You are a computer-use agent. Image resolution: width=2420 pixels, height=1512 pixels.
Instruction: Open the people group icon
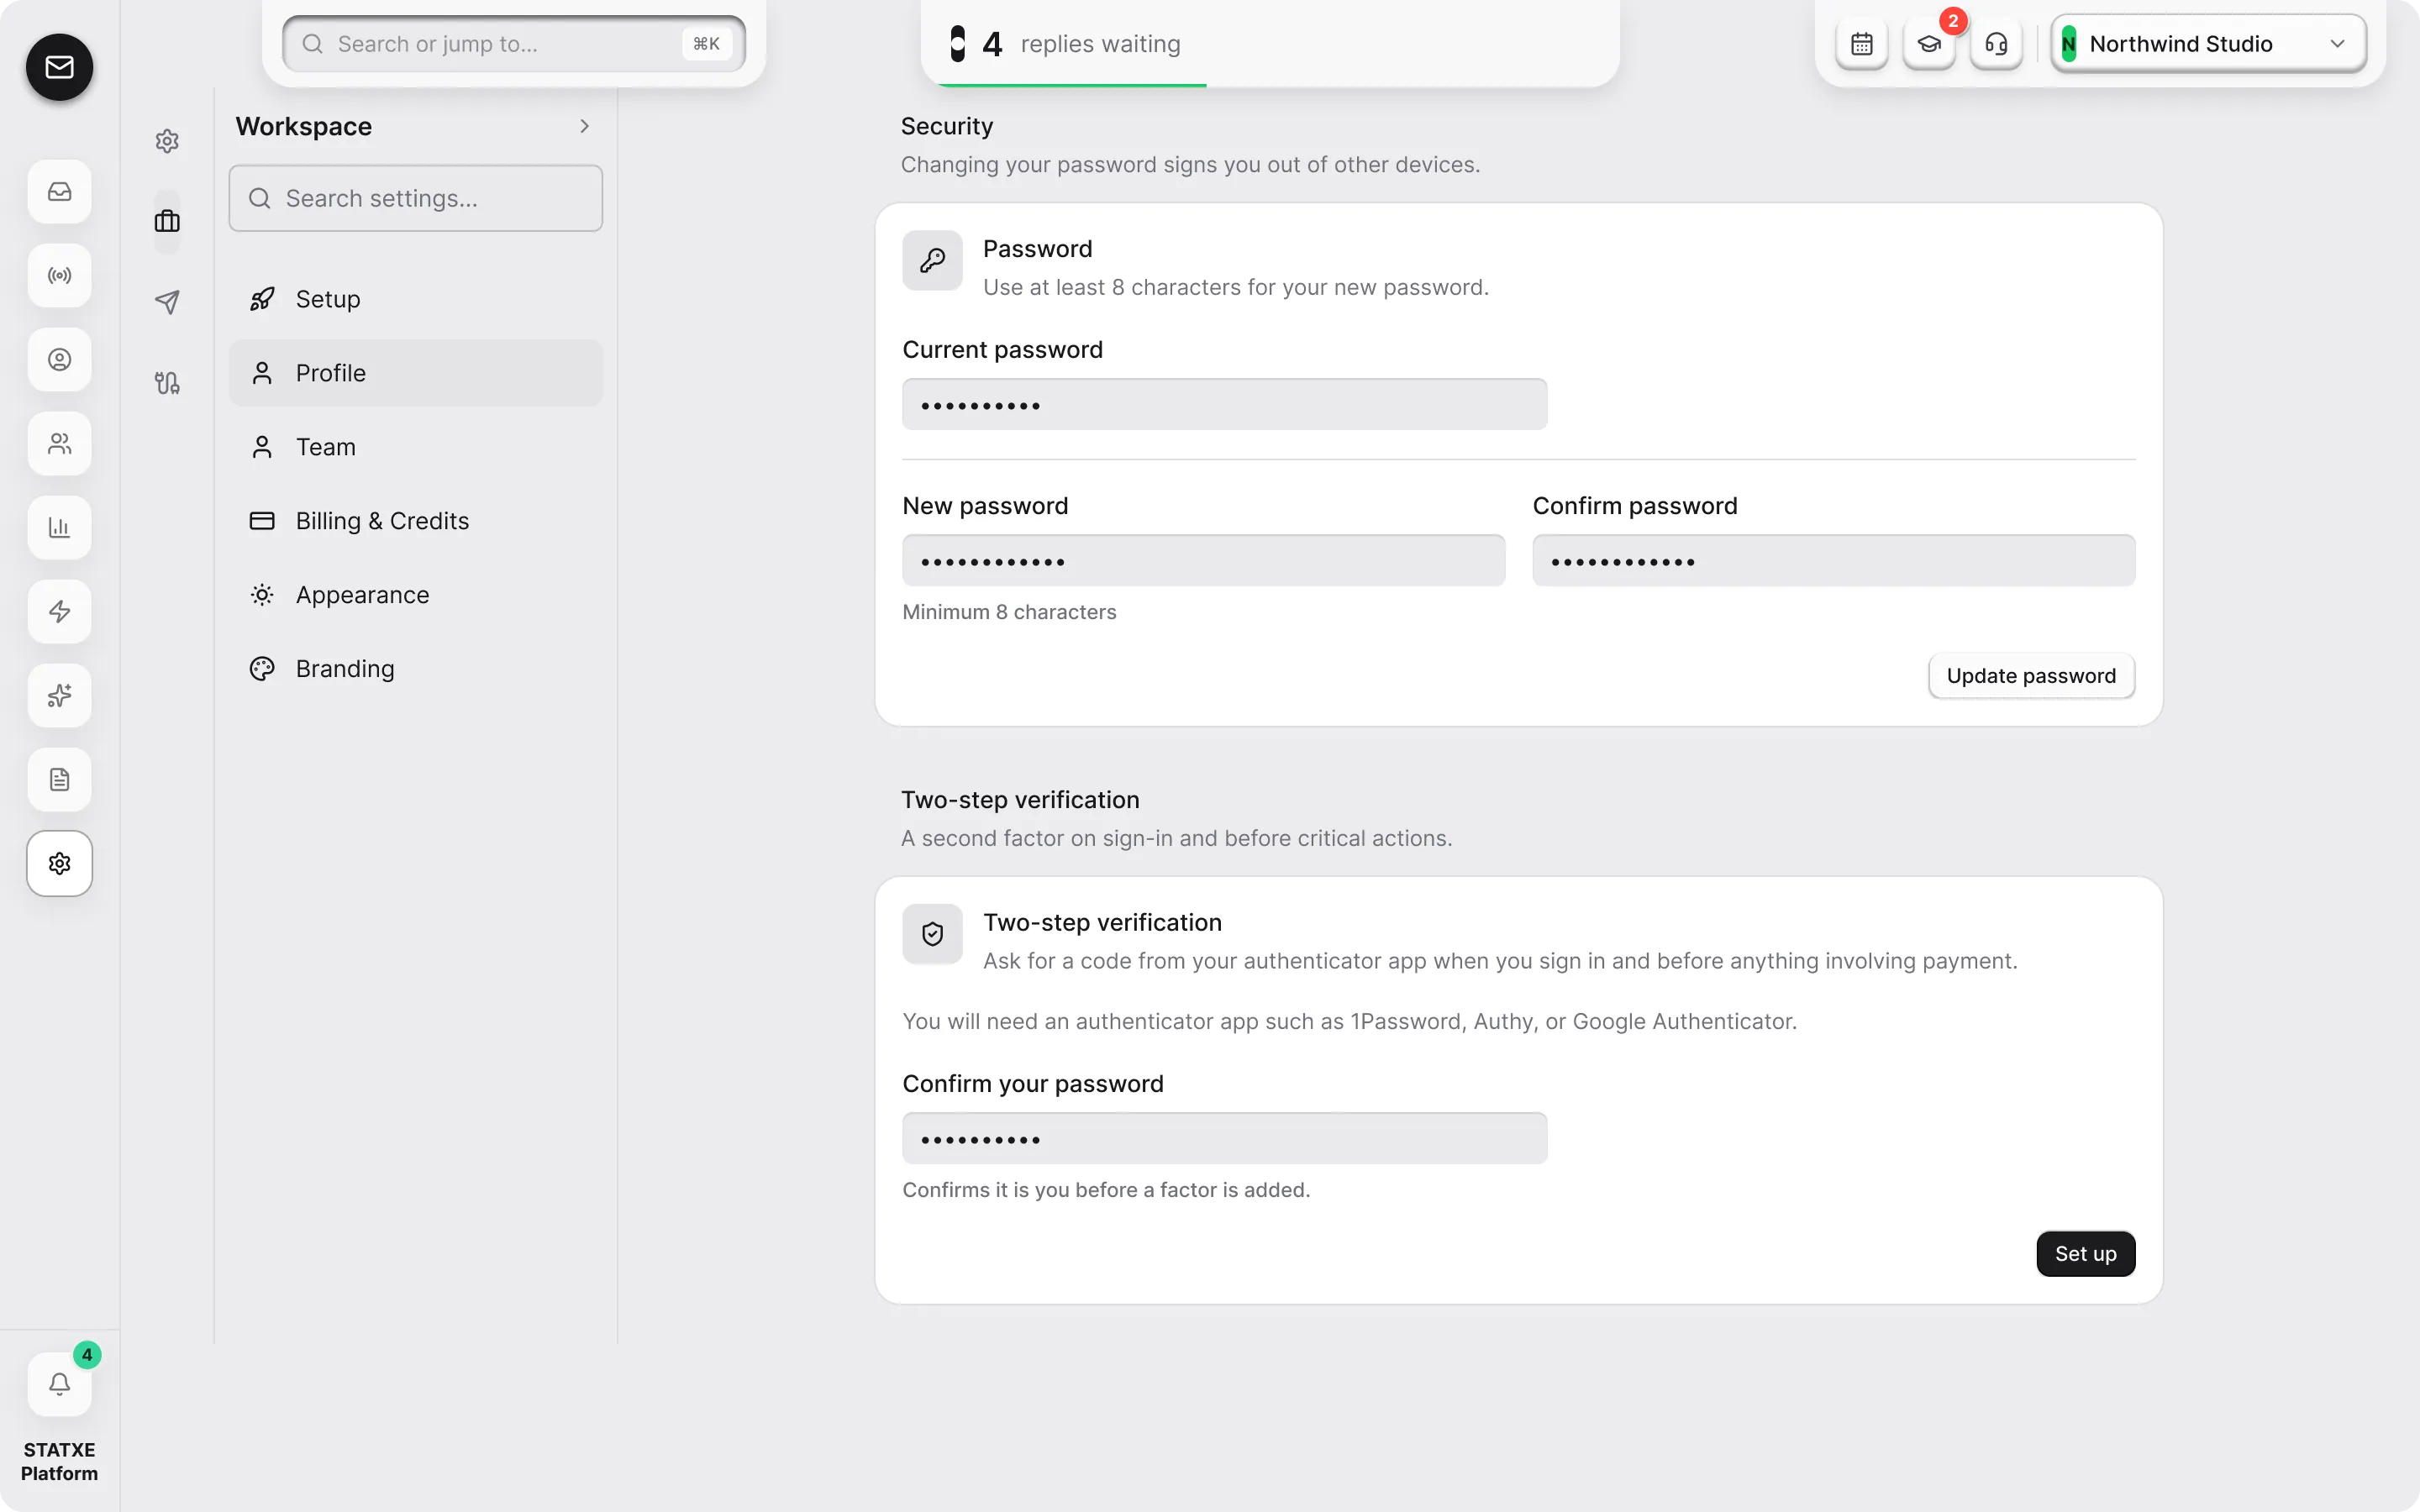tap(59, 443)
